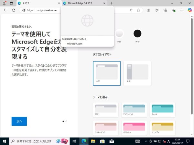Click the Read aloud icon
Viewport: 194px width, 145px height.
pyautogui.click(x=131, y=10)
